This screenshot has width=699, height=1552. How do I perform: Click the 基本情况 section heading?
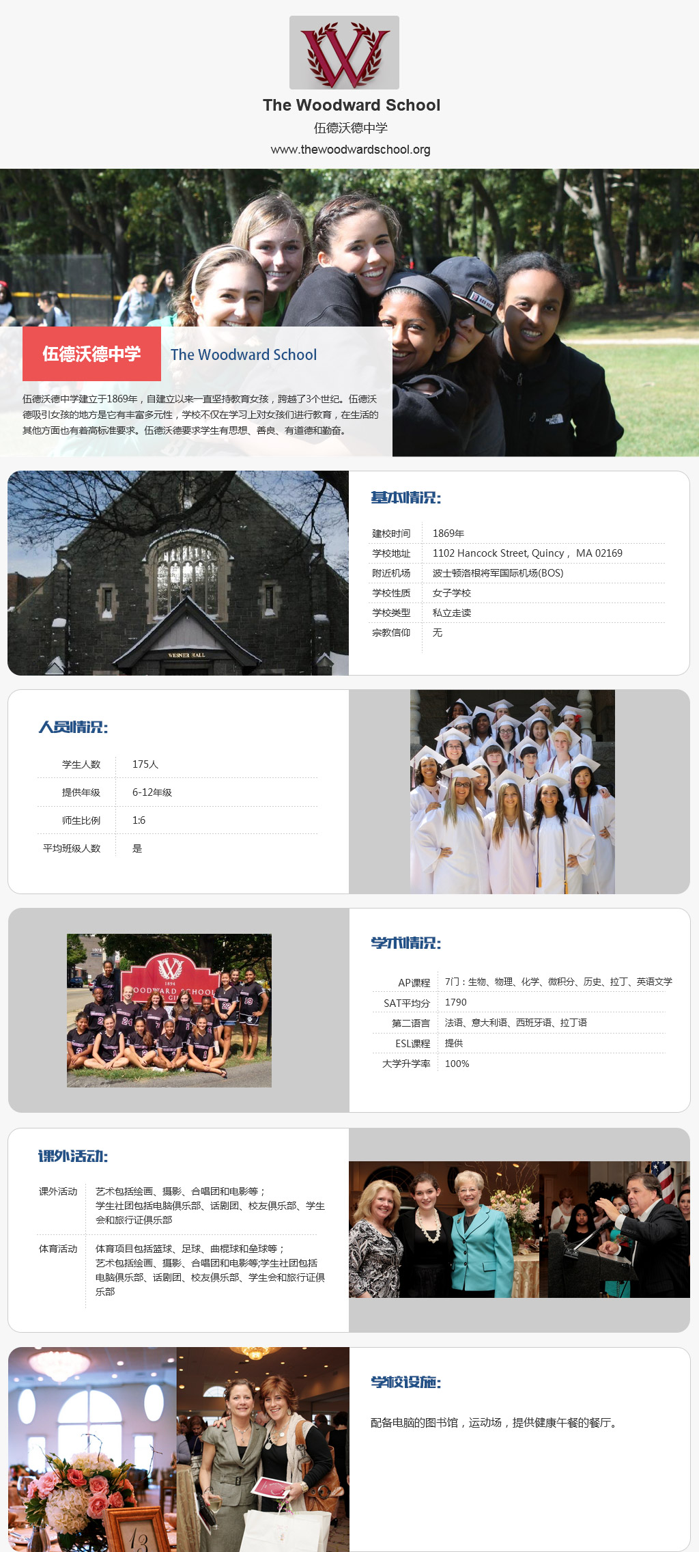coord(405,498)
